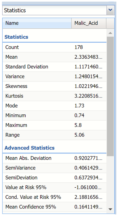
Task: Click the value 2.1881656
Action: click(x=88, y=197)
